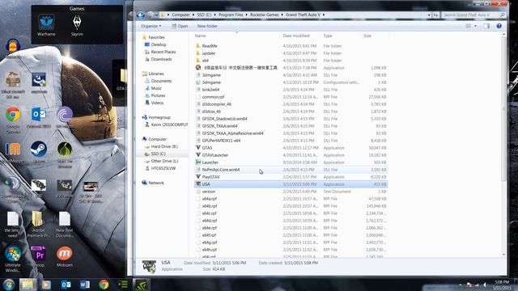Select Homegroup in navigation pane
Screen dimensions: 518x291
pyautogui.click(x=159, y=117)
